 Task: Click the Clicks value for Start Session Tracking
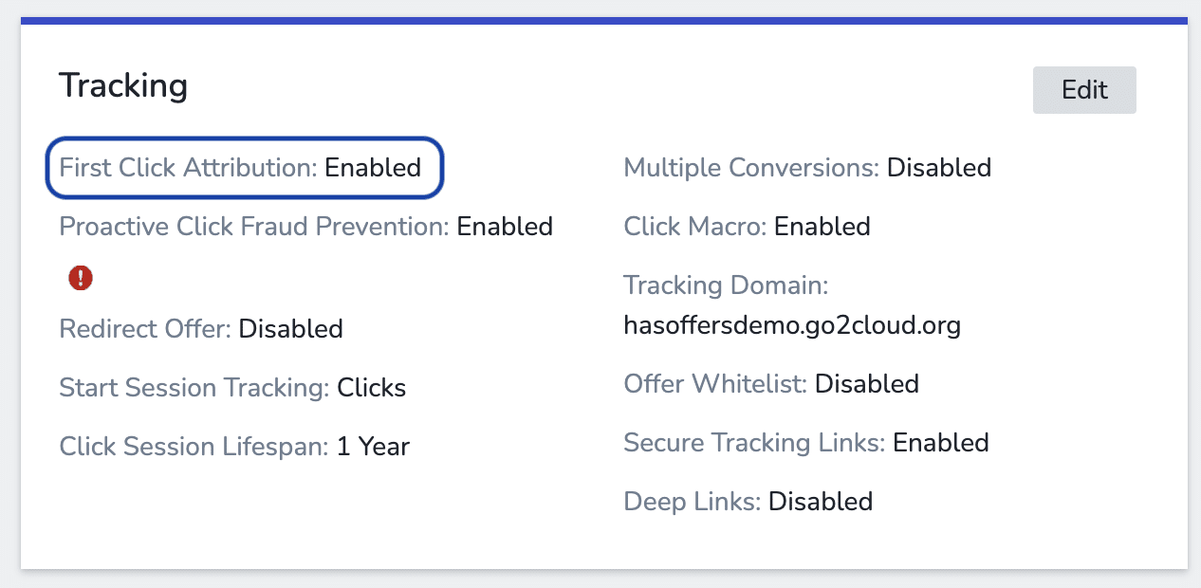pyautogui.click(x=372, y=388)
